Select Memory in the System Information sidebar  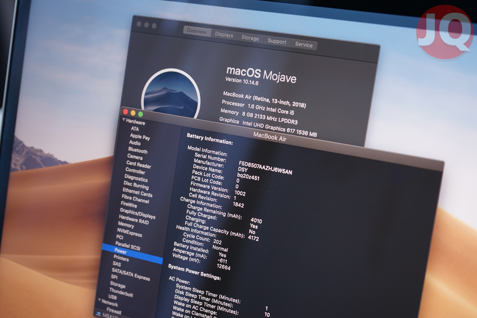(126, 225)
